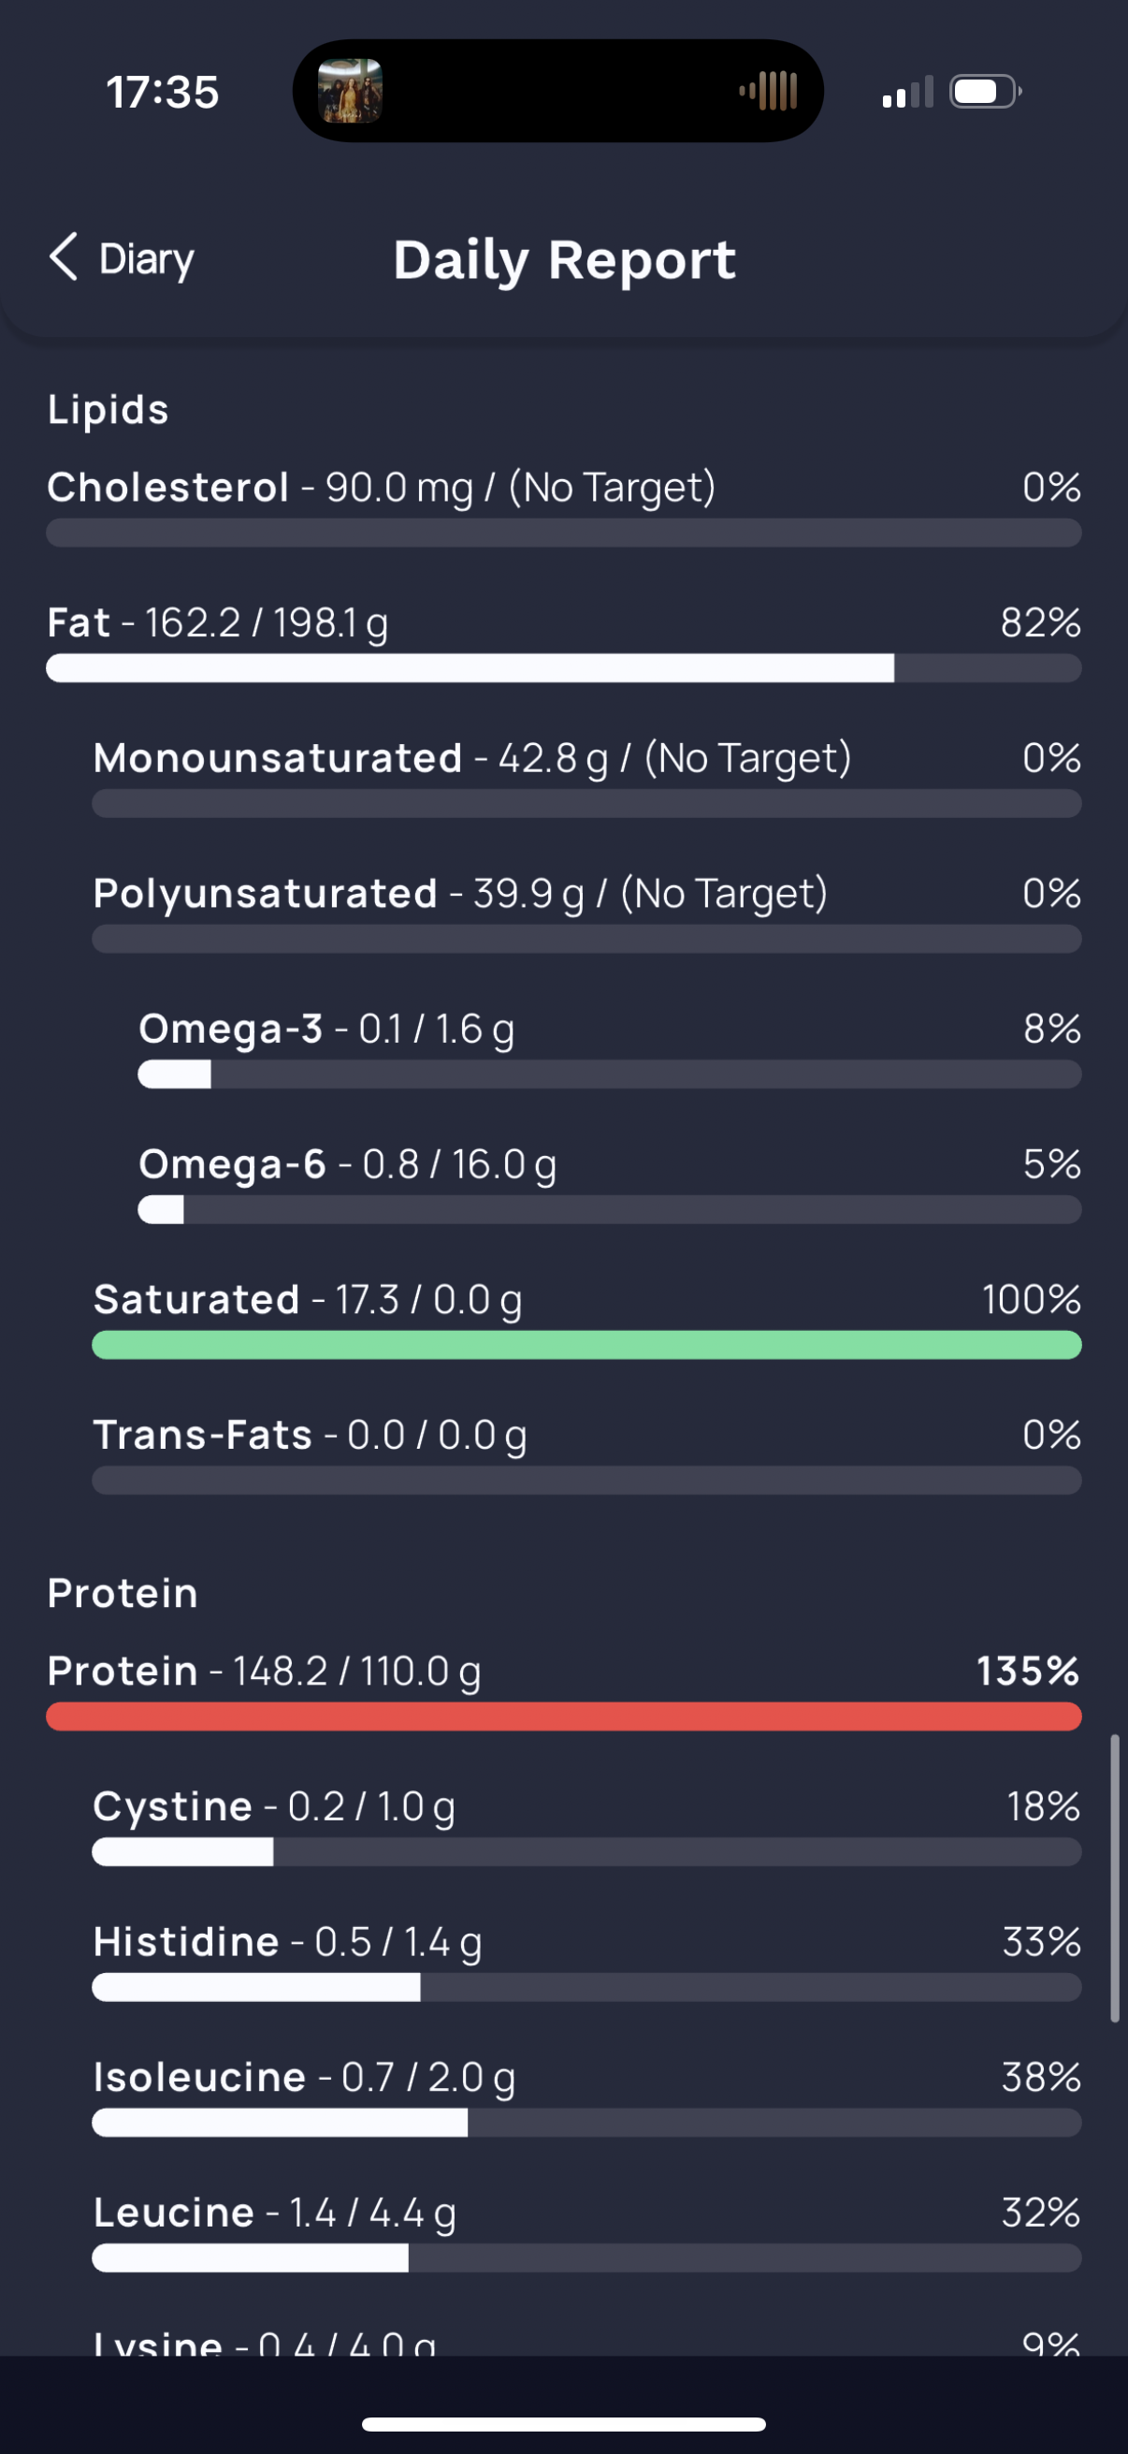Tap the now playing album thumbnail

click(350, 92)
